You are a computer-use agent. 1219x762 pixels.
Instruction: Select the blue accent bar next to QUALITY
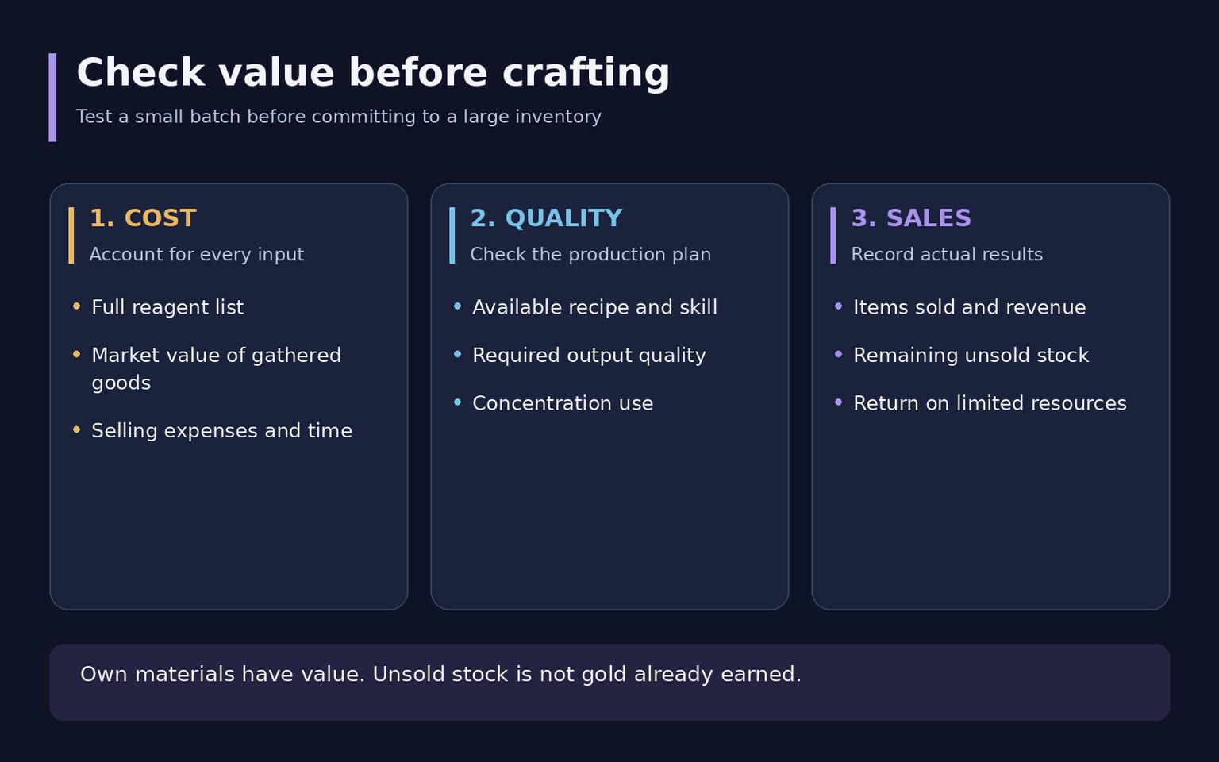[452, 236]
